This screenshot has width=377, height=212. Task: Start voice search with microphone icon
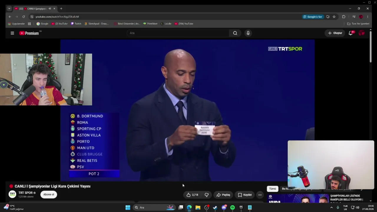point(248,33)
